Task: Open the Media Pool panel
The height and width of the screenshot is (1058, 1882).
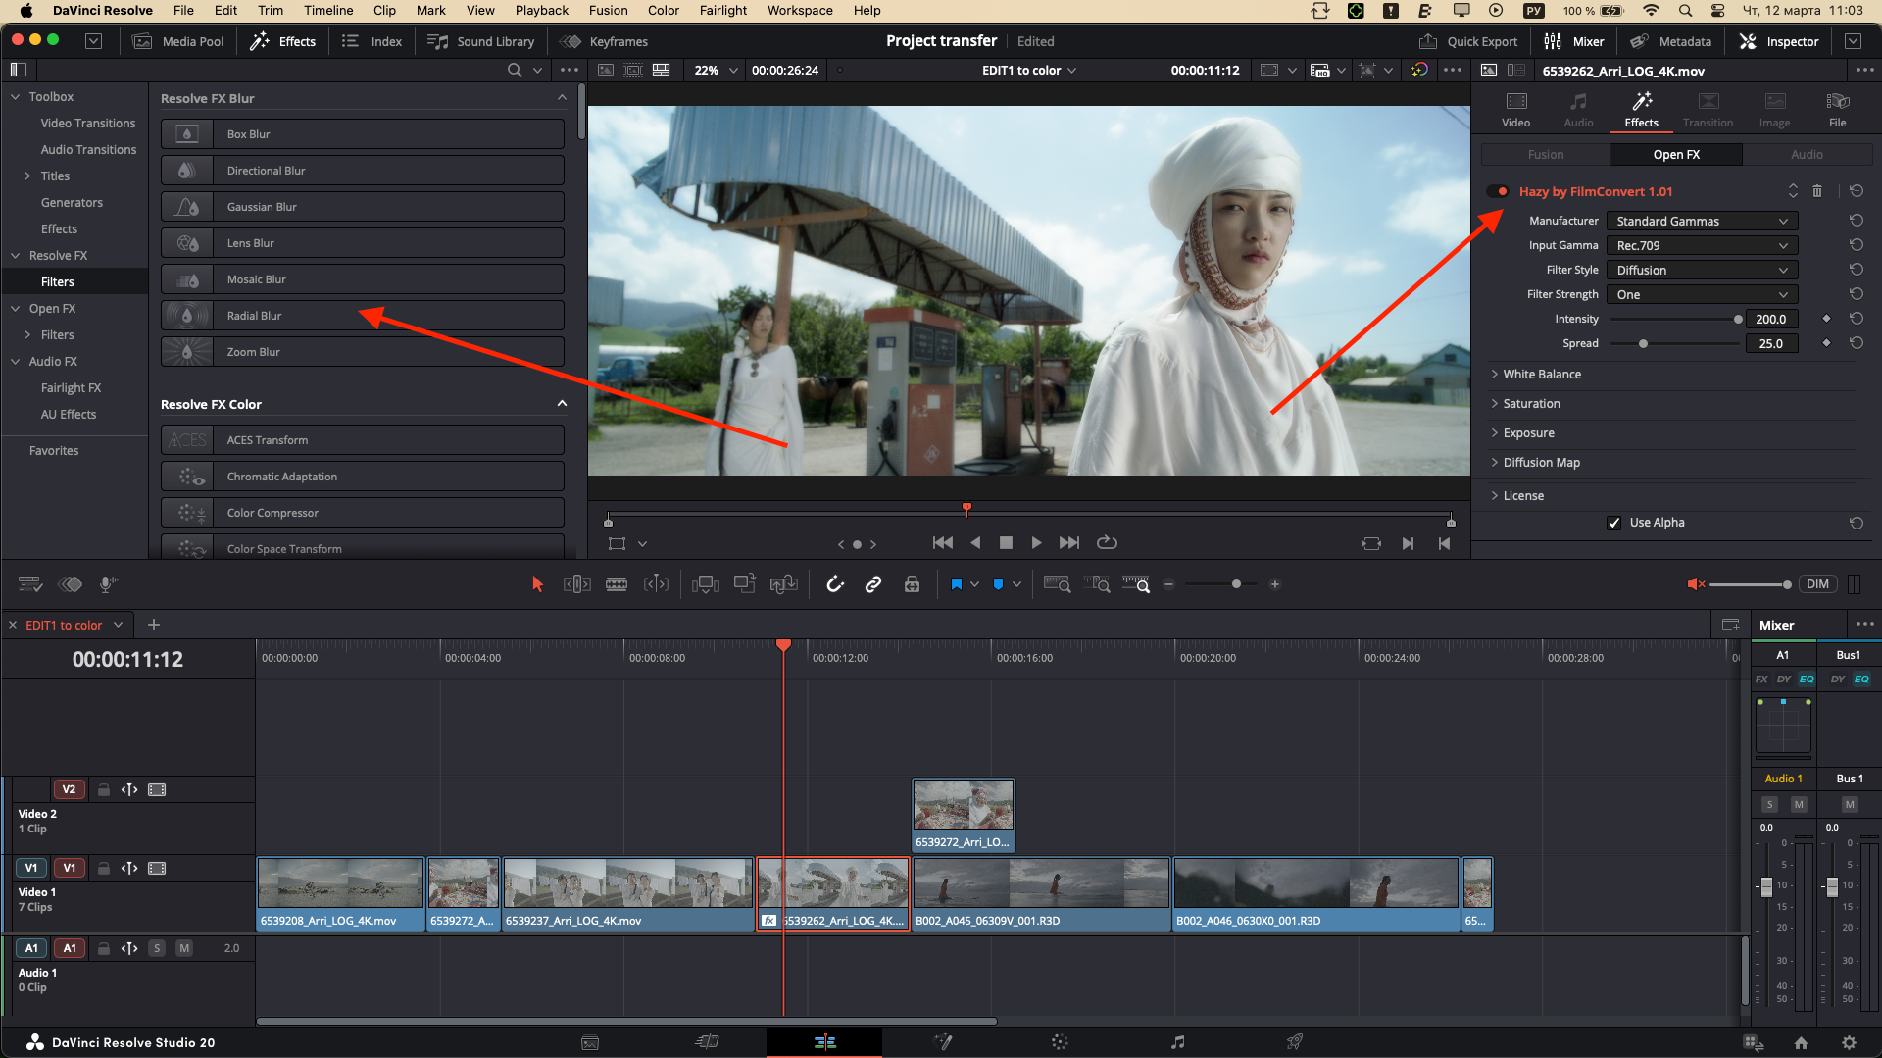Action: [178, 41]
